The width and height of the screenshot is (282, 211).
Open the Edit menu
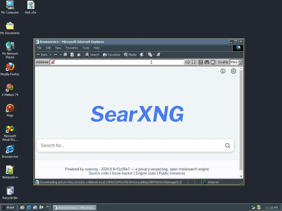(x=48, y=48)
